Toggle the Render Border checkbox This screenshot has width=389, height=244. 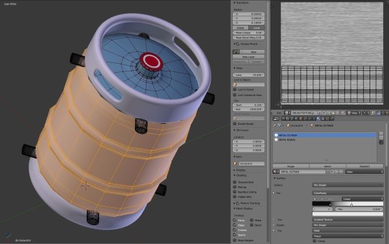(235, 123)
